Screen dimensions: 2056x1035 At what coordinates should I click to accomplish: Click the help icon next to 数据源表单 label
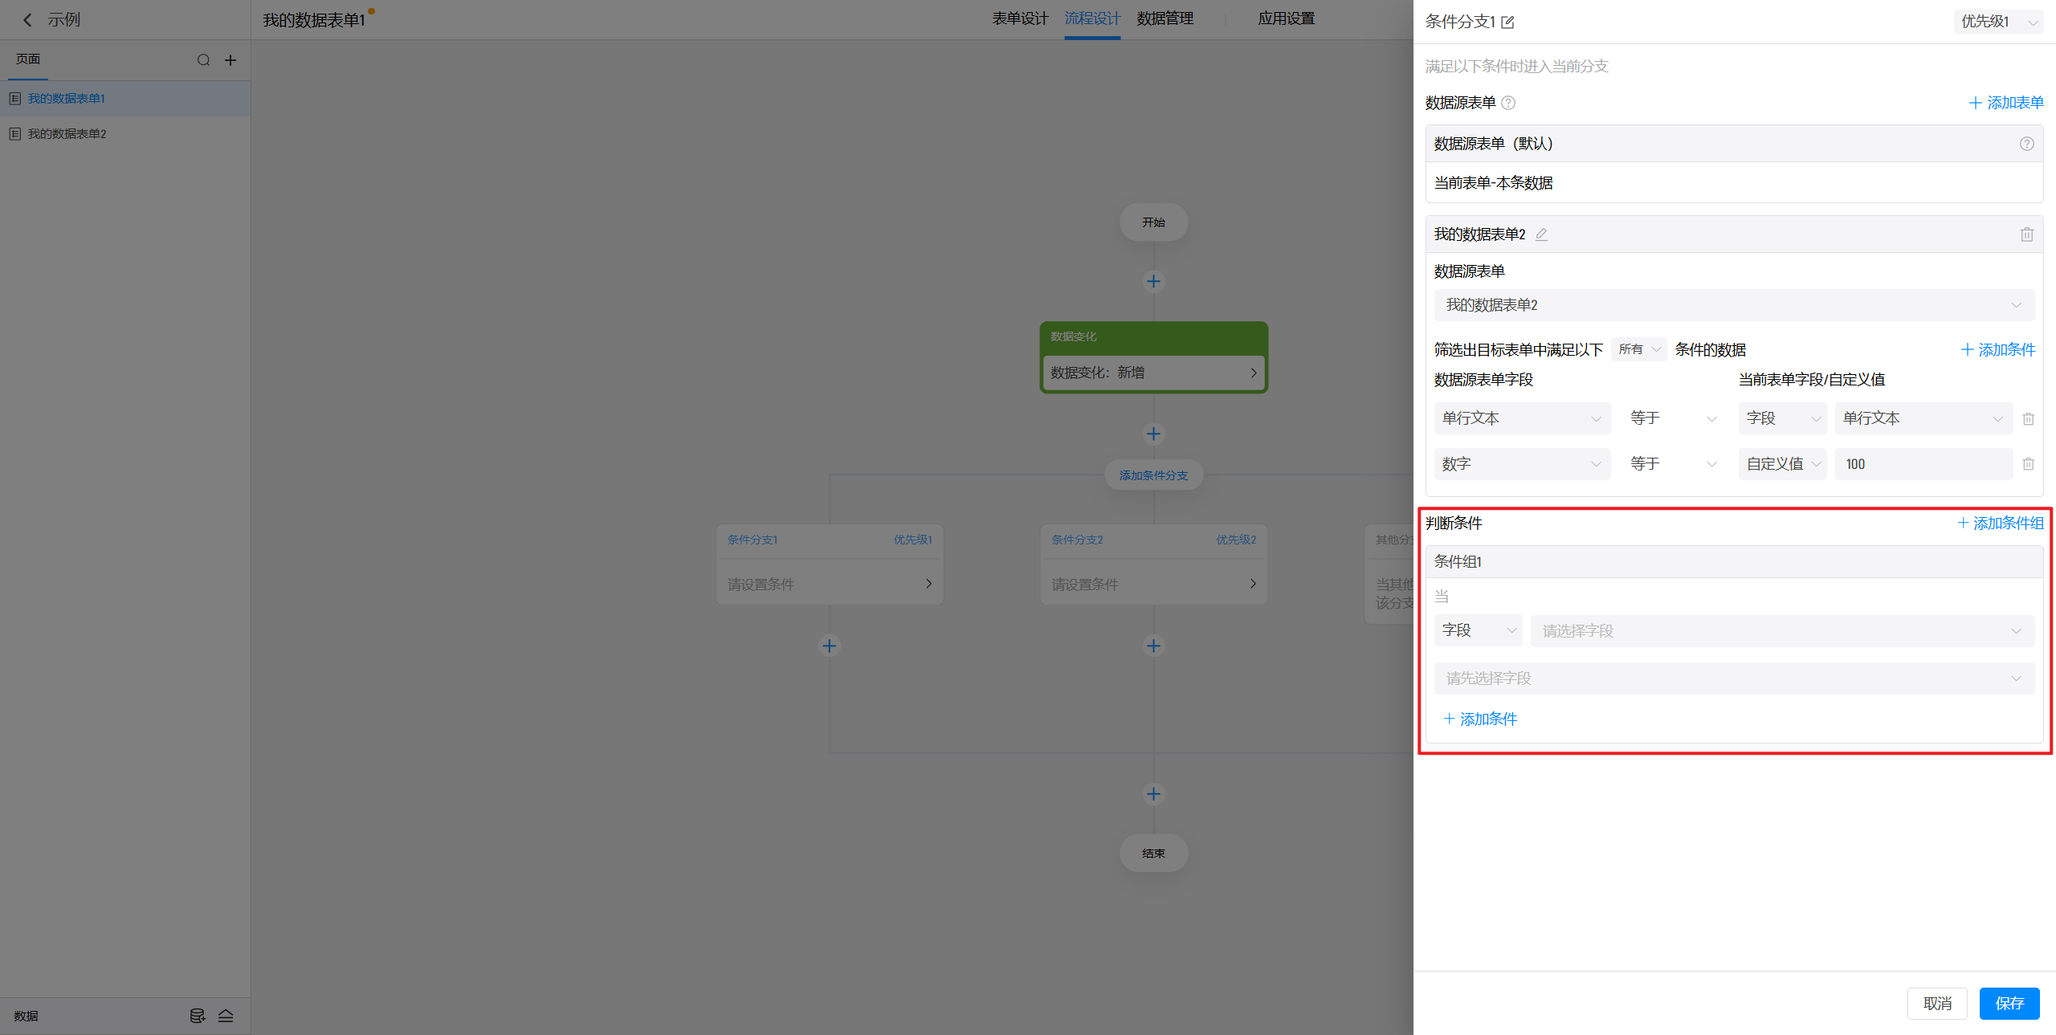(x=1508, y=103)
